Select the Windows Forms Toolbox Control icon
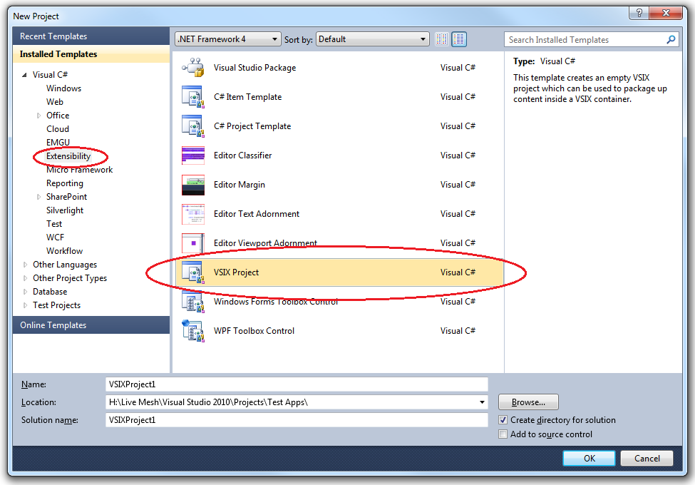This screenshot has height=485, width=695. coord(193,302)
